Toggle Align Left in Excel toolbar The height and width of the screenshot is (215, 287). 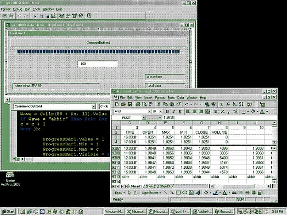point(188,111)
